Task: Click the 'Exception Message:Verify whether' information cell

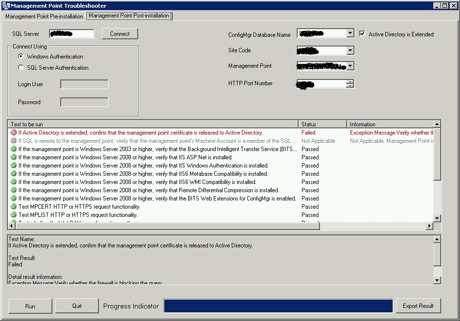Action: 391,133
